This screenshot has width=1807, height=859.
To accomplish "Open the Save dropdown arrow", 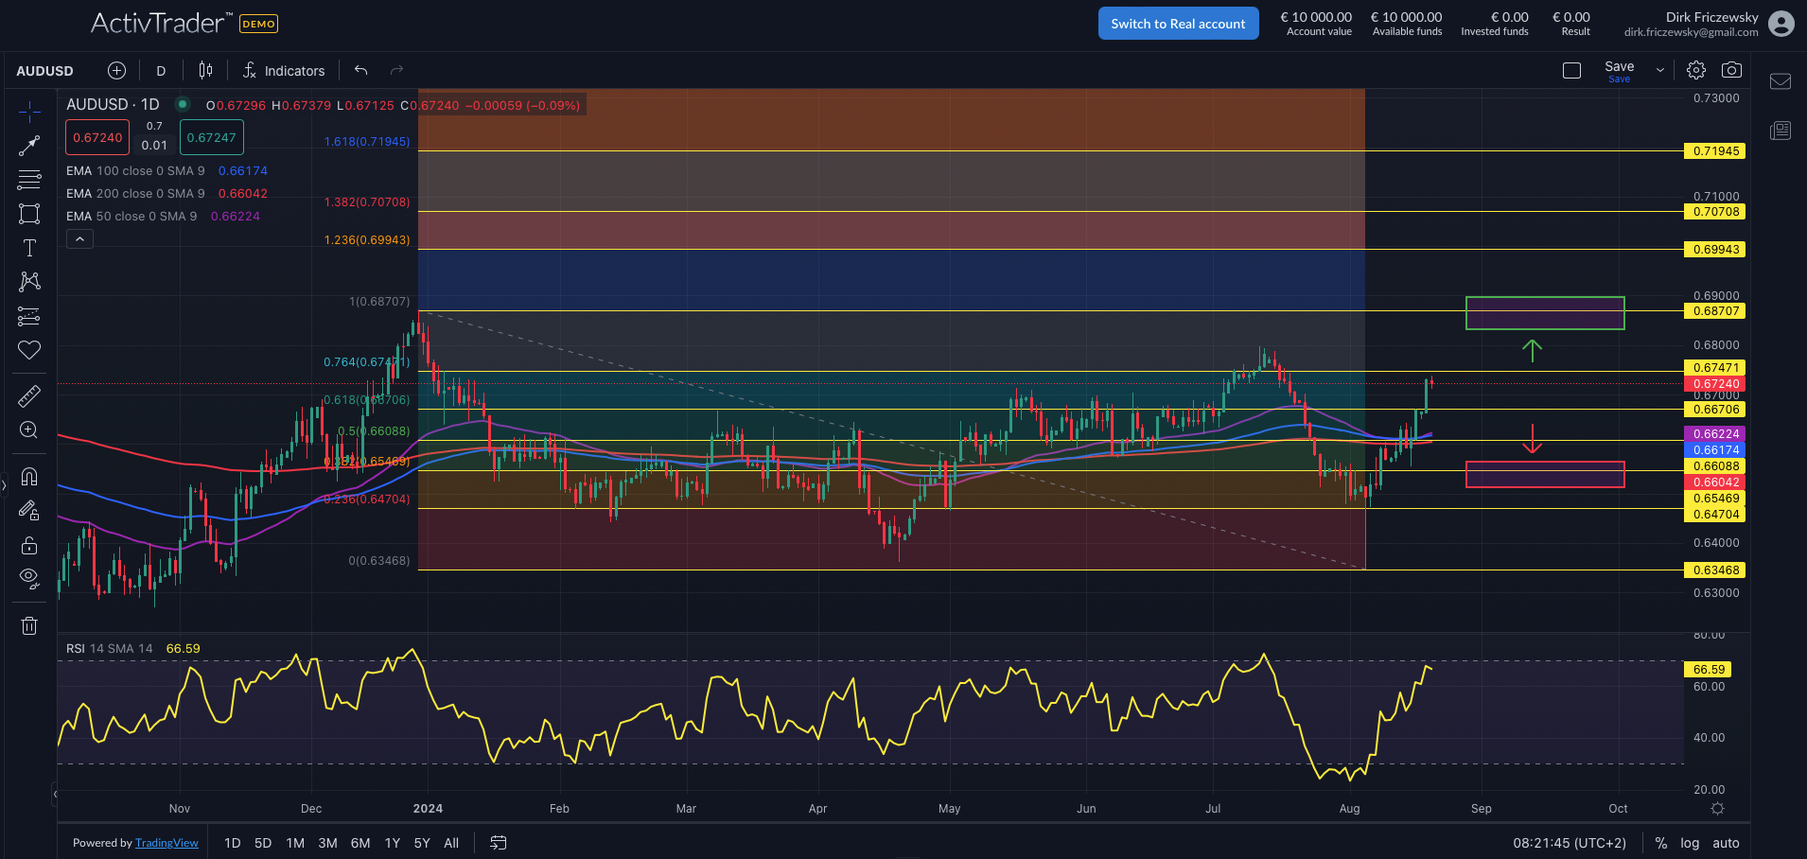I will click(1659, 69).
